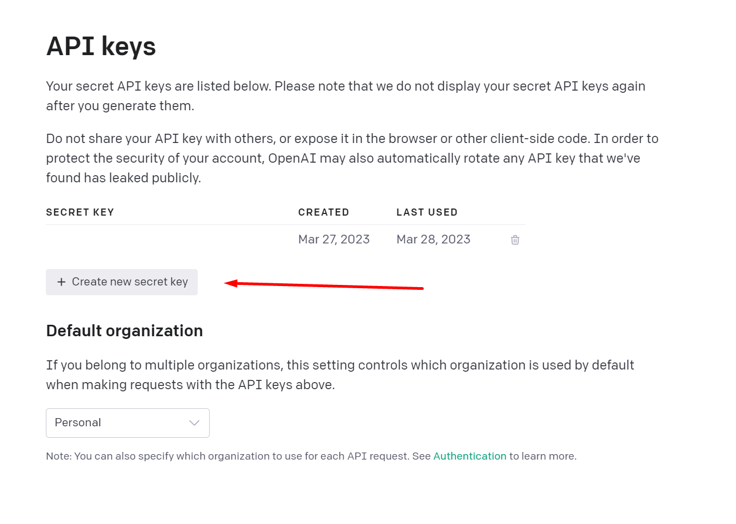Expand the organization selector below Default organization

tap(127, 422)
